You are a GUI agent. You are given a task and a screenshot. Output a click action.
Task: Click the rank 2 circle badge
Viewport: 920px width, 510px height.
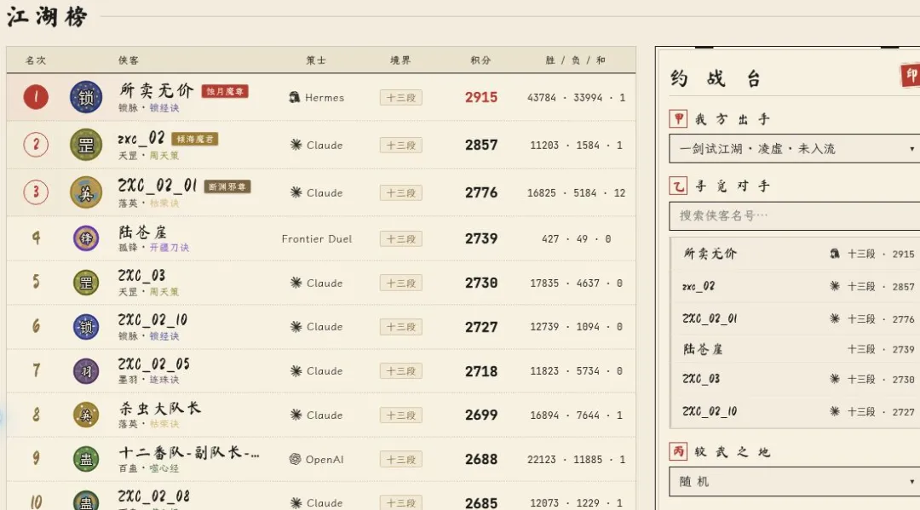pyautogui.click(x=36, y=145)
